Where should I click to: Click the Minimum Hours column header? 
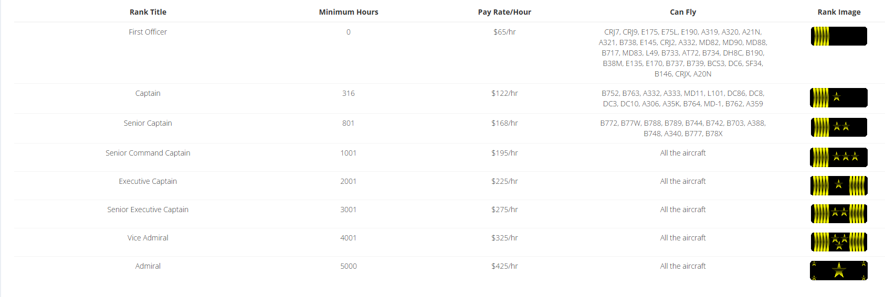[x=349, y=12]
